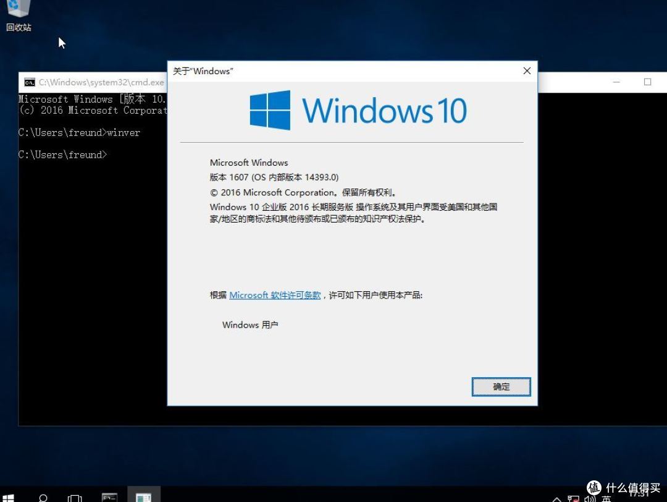Click the 'C:\Users\freund>winver' command line

click(x=79, y=132)
